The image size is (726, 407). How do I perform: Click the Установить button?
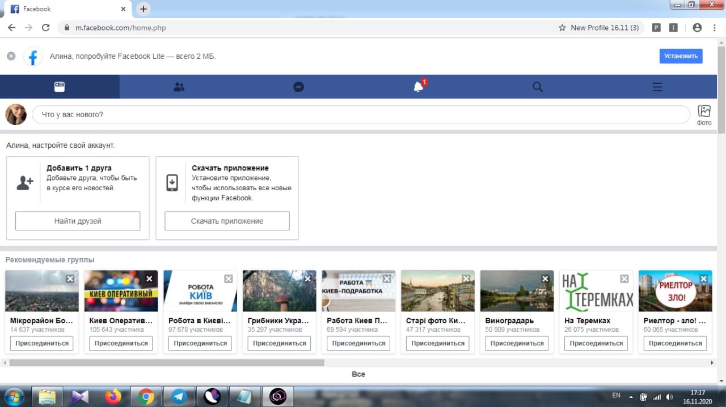(681, 56)
